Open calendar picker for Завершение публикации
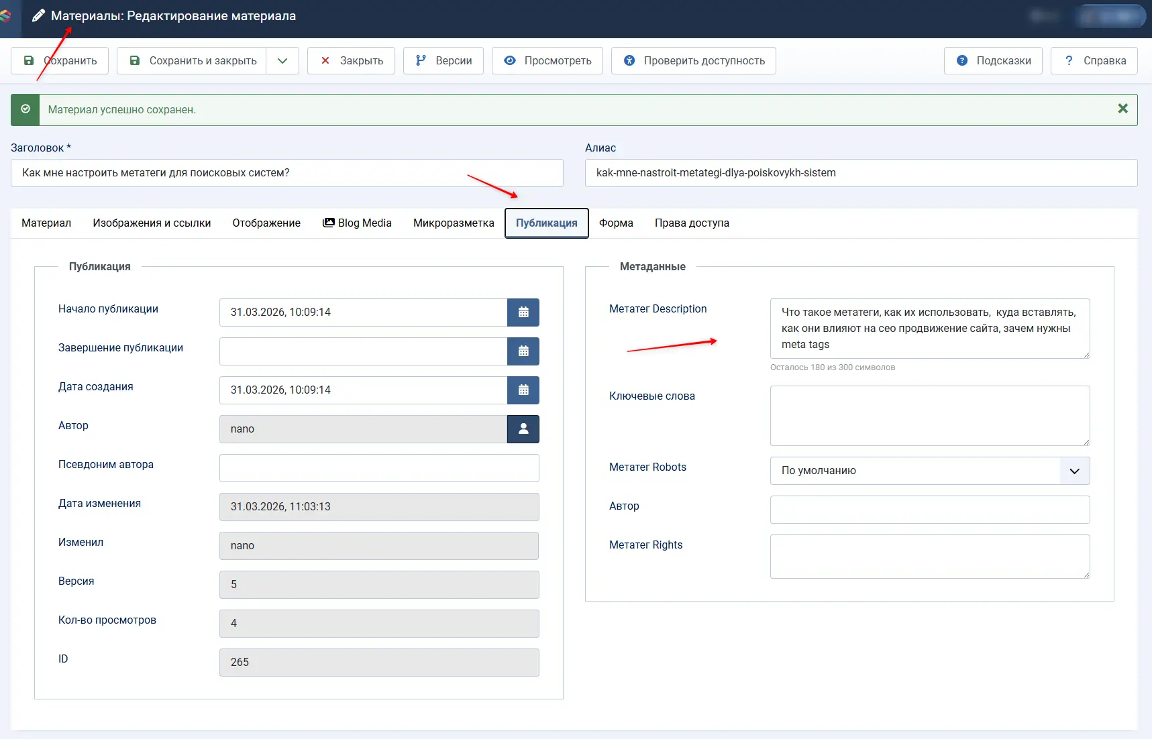Image resolution: width=1152 pixels, height=739 pixels. 523,351
